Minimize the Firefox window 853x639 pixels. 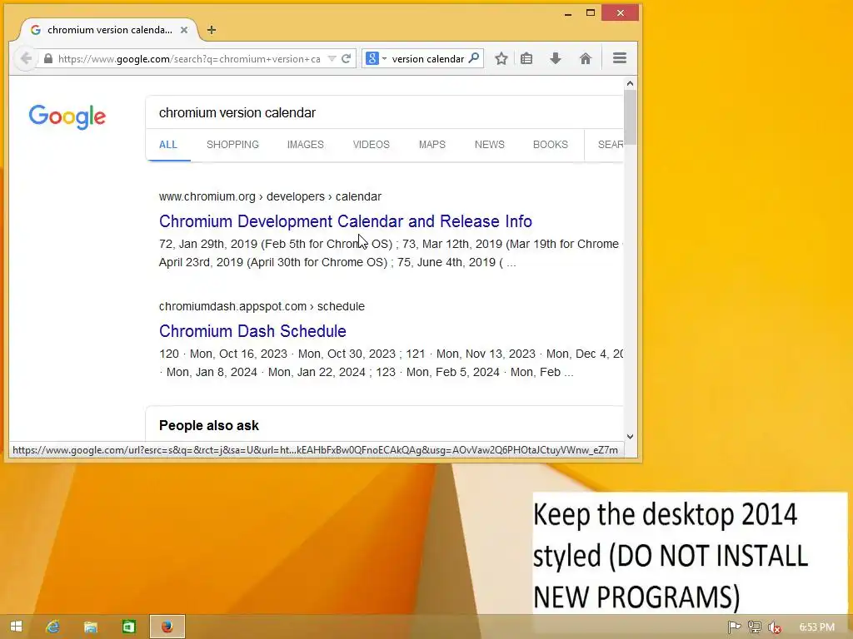[568, 13]
